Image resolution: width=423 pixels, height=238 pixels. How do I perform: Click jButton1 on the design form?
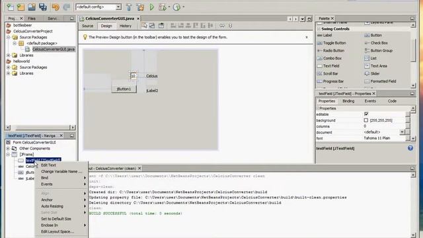coord(124,89)
